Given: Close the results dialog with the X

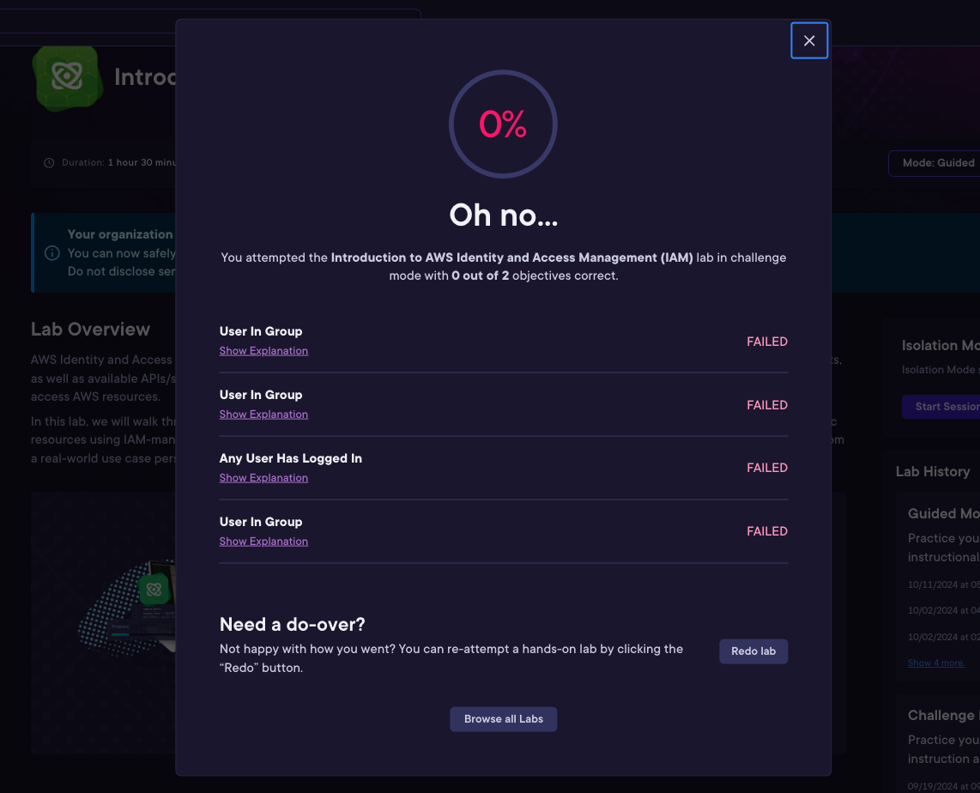Looking at the screenshot, I should click(x=808, y=40).
